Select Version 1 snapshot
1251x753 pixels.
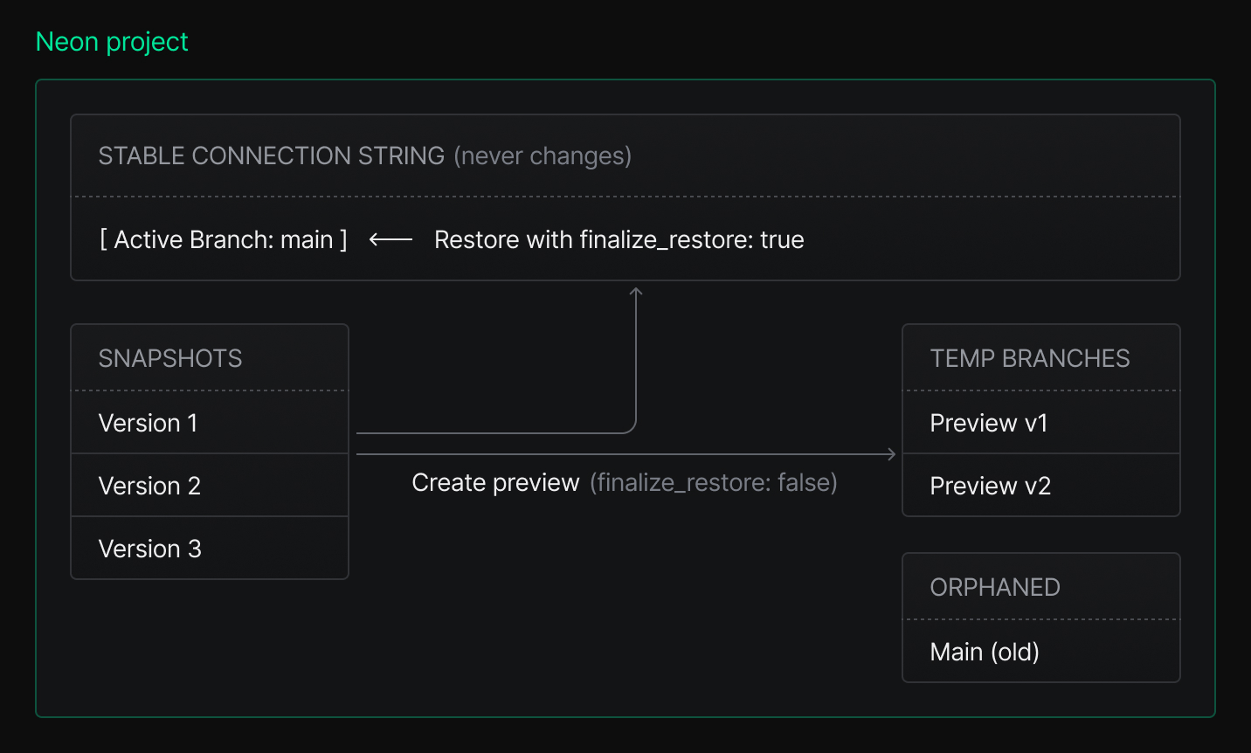pyautogui.click(x=149, y=423)
